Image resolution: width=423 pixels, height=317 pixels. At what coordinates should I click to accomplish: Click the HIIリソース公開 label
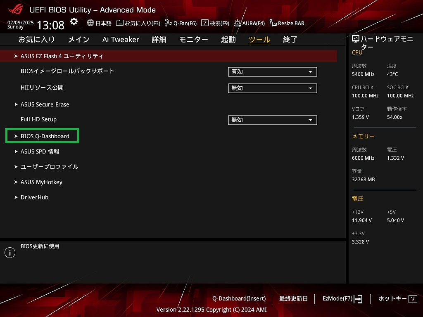coord(42,88)
